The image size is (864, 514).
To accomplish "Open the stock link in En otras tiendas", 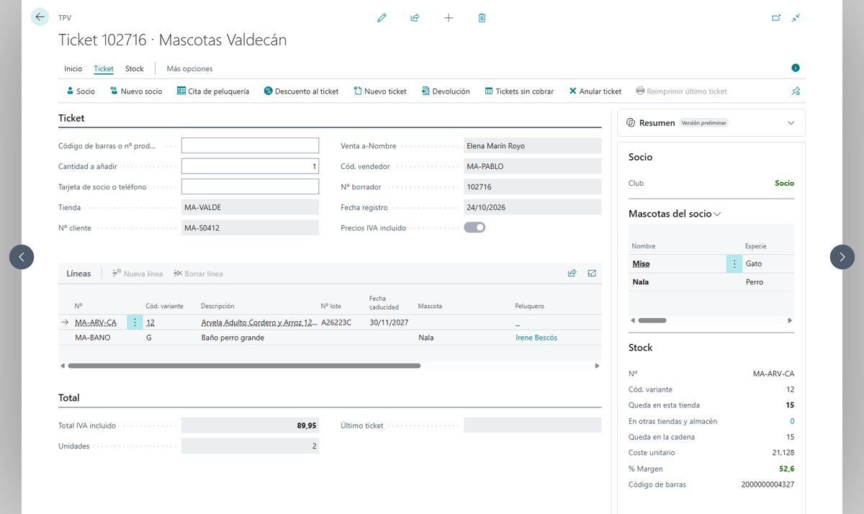I will click(x=792, y=421).
